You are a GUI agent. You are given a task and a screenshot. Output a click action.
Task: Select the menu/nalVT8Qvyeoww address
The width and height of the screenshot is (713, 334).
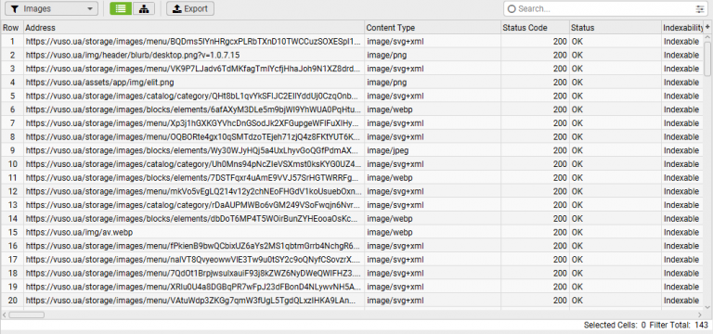[x=194, y=260]
